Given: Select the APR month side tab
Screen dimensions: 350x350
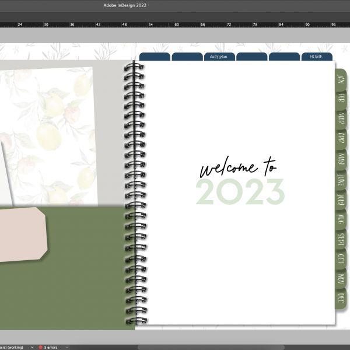Looking at the screenshot, I should coord(341,138).
